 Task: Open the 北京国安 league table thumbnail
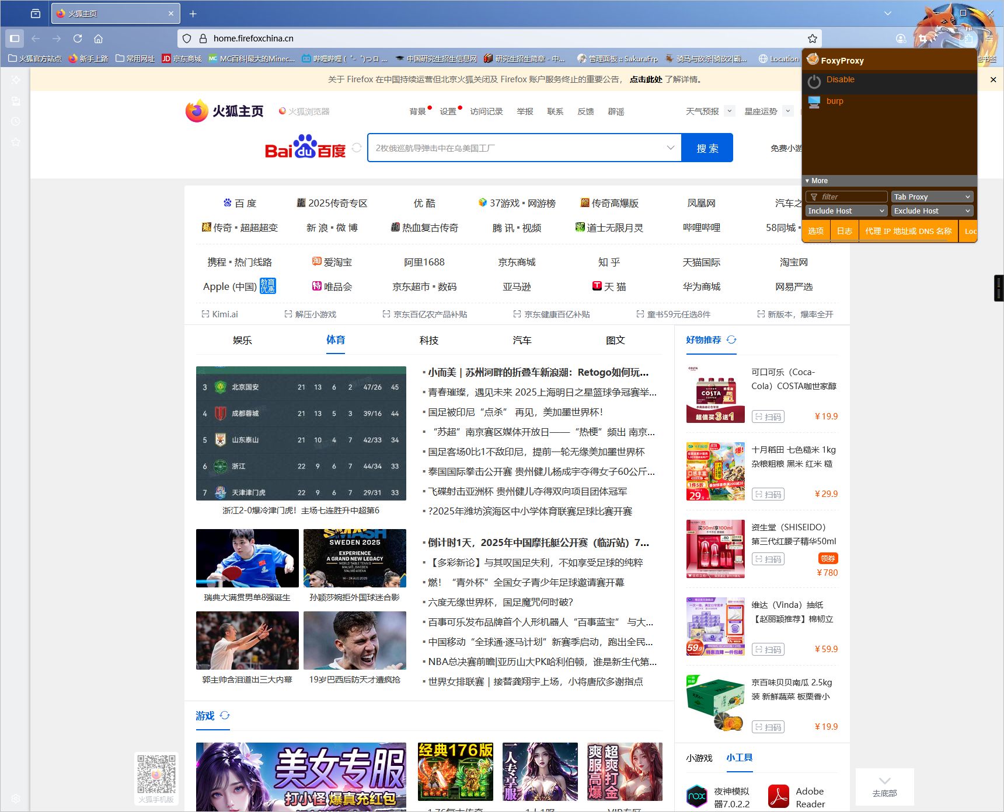click(301, 433)
